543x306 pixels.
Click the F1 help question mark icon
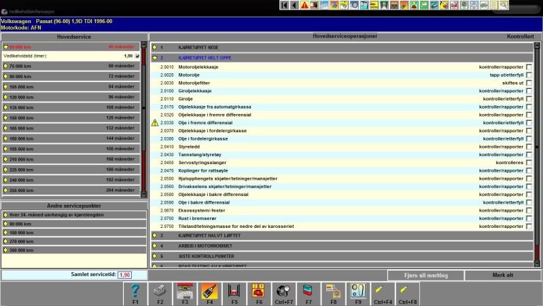tap(135, 291)
